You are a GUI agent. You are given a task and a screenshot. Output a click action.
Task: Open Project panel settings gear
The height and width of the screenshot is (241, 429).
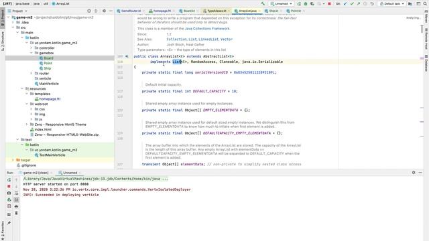click(104, 11)
